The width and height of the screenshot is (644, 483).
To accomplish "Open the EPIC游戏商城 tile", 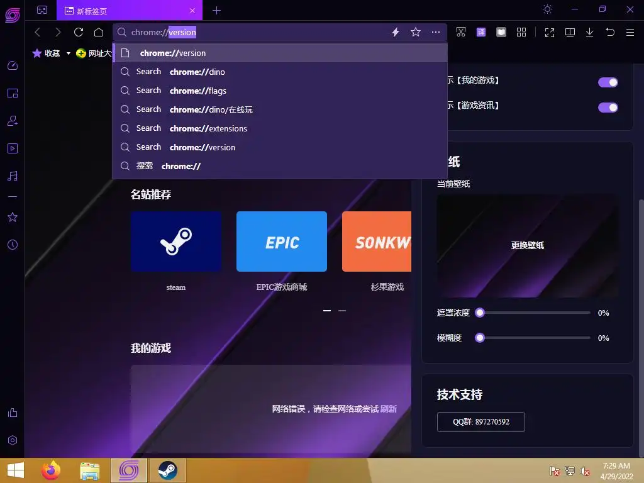I will click(x=282, y=241).
